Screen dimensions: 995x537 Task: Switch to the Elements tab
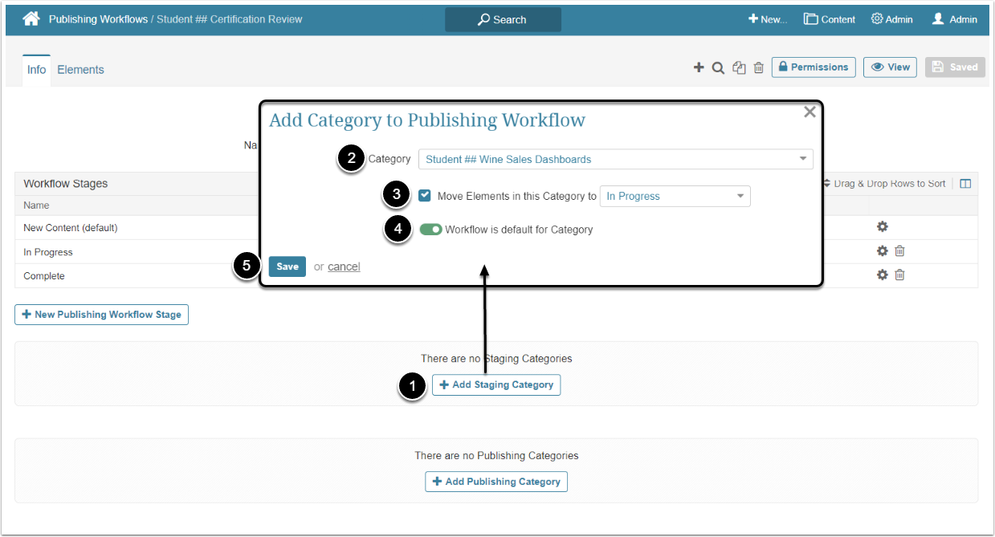click(80, 70)
